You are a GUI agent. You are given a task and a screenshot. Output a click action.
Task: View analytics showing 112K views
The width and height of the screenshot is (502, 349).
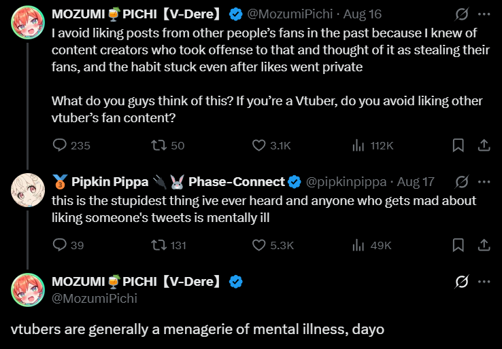[373, 146]
